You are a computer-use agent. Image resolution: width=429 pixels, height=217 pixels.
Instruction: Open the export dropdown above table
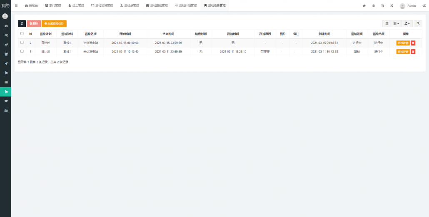(x=407, y=23)
